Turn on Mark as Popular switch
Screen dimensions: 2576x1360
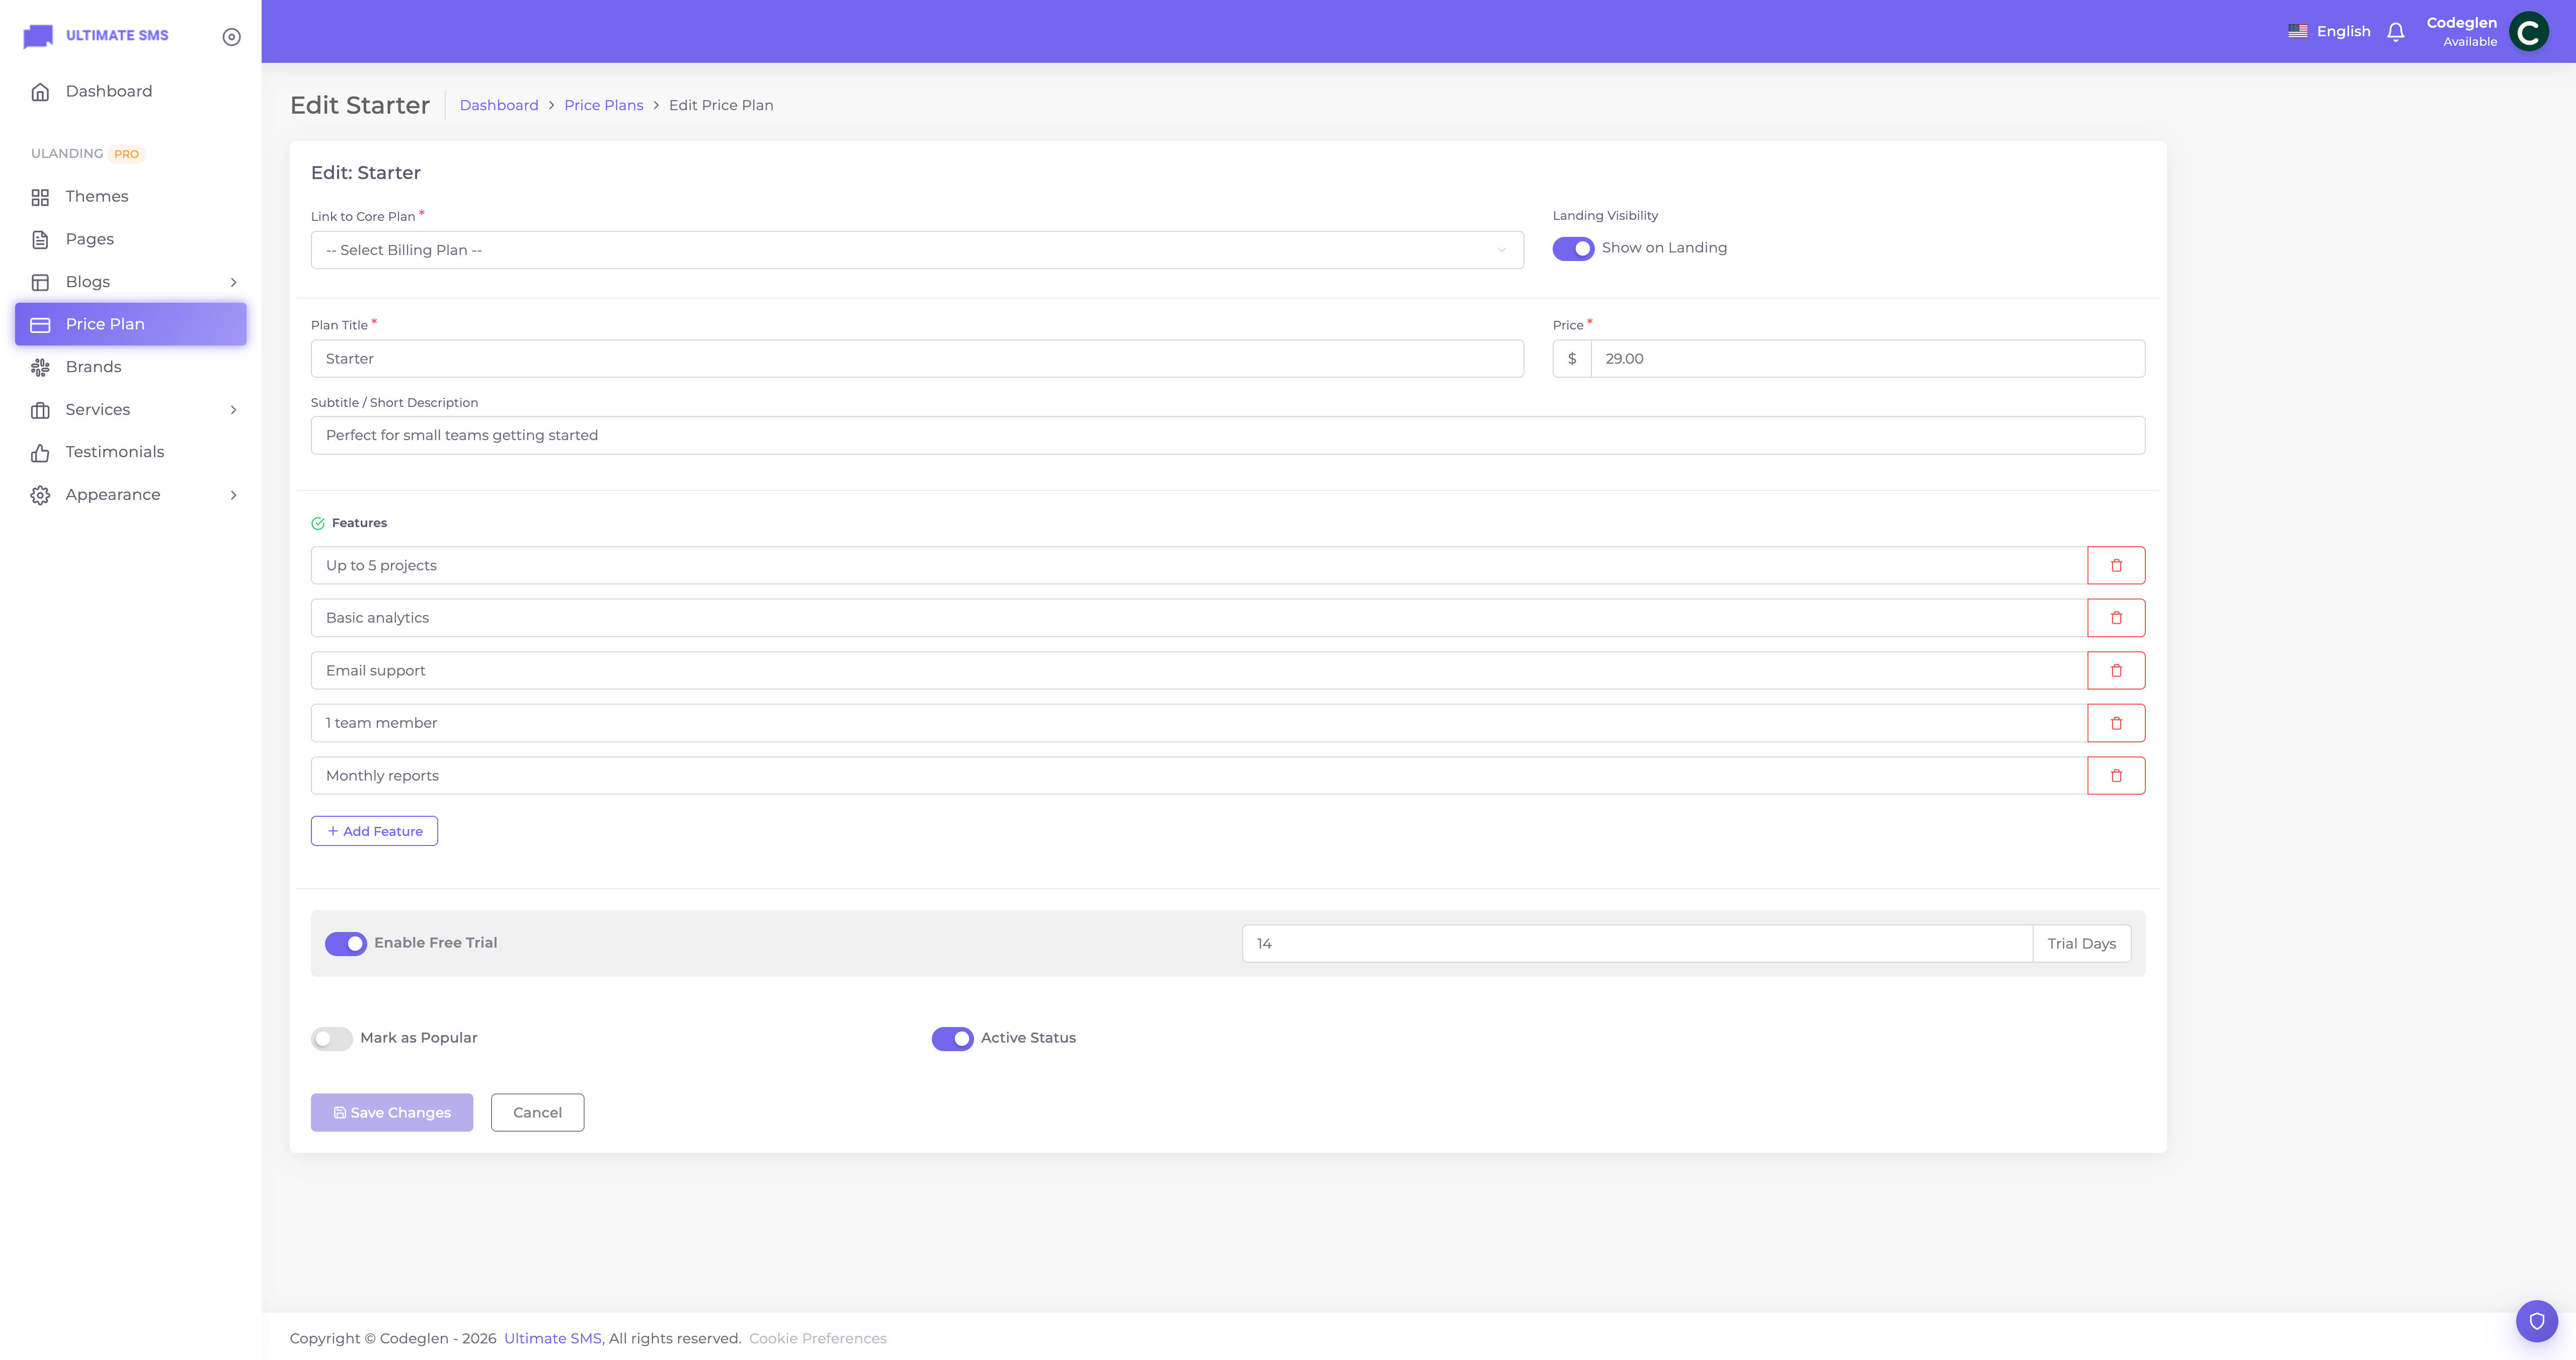pyautogui.click(x=332, y=1038)
